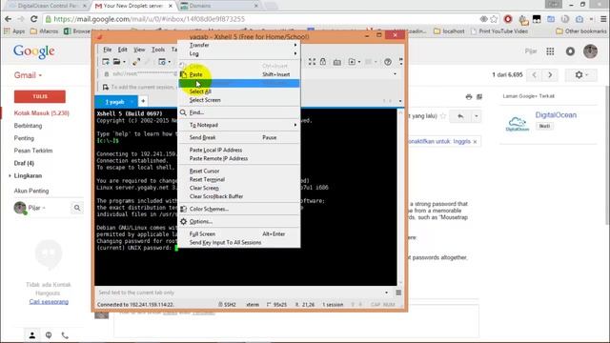This screenshot has width=610, height=343.
Task: Click the session properties icon in the Xshell toolbar
Action: click(x=162, y=62)
